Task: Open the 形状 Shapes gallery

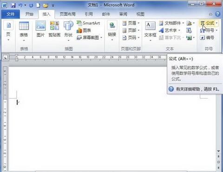Action: (68, 31)
